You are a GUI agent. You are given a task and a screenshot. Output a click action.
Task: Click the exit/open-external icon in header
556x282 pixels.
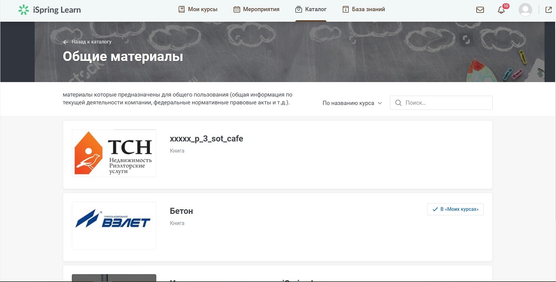pyautogui.click(x=549, y=10)
